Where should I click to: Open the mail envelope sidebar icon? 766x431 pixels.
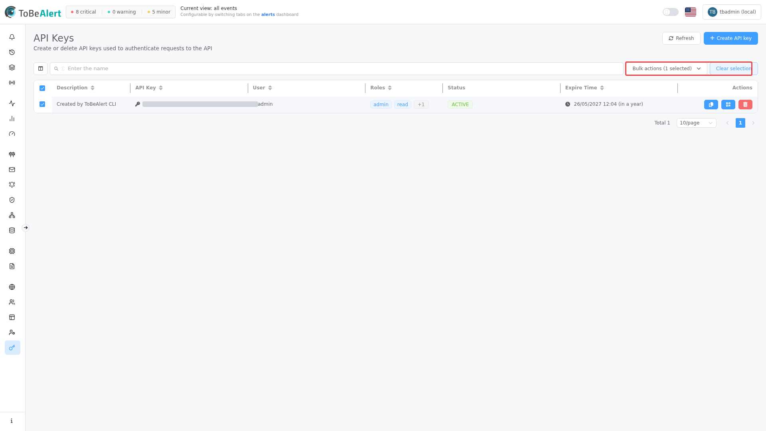12,170
